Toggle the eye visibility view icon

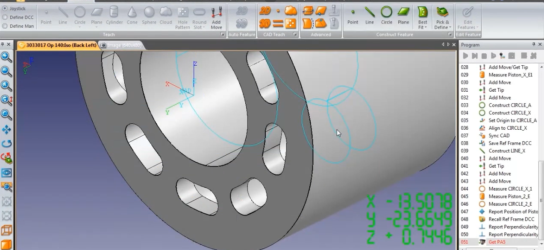click(6, 173)
